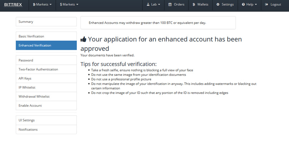This screenshot has width=289, height=142.
Task: Open the Help dropdown caret
Action: coord(256,5)
